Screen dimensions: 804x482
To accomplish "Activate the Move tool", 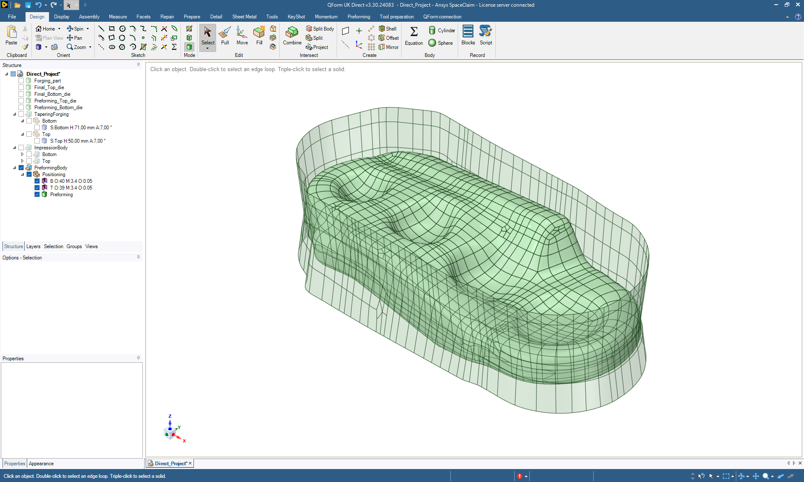I will pyautogui.click(x=242, y=35).
